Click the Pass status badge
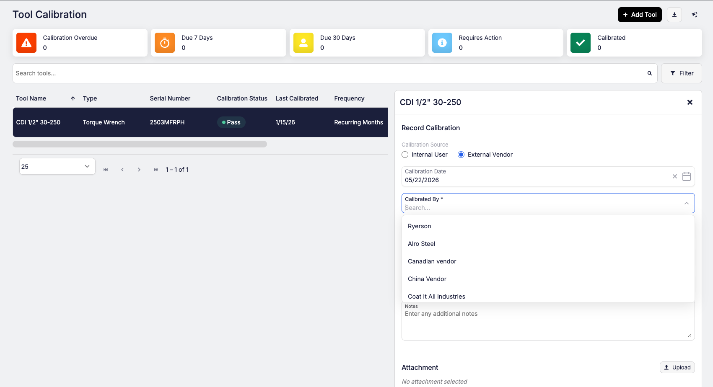The width and height of the screenshot is (713, 387). pos(231,122)
